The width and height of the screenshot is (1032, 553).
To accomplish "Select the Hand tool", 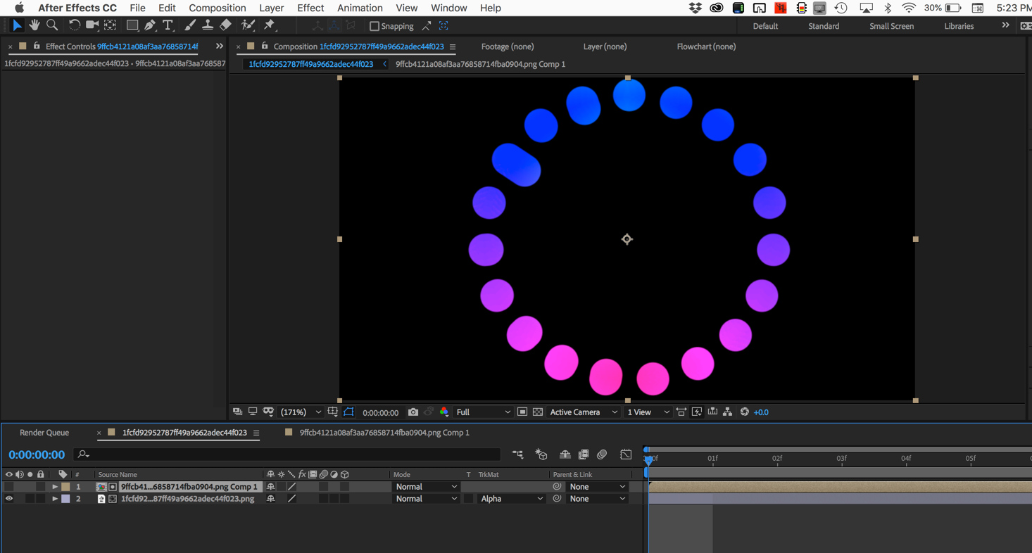I will tap(34, 25).
